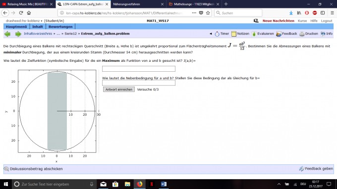Open the Kurse link
The height and width of the screenshot is (189, 337).
coord(302,21)
